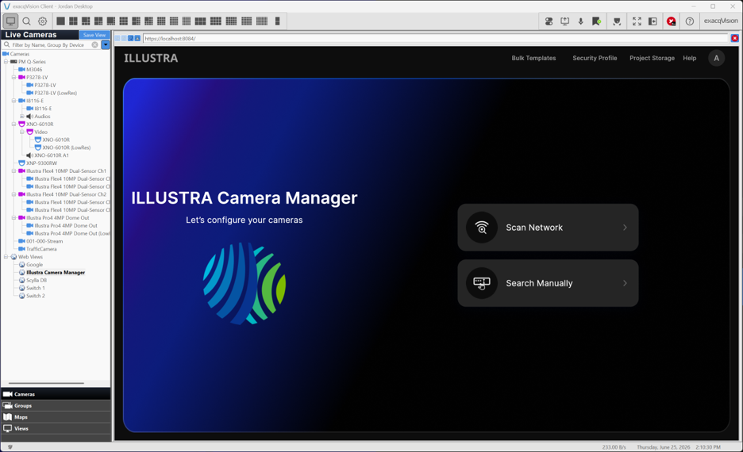
Task: Click the camera tree horizontal scrollbar
Action: pos(46,383)
